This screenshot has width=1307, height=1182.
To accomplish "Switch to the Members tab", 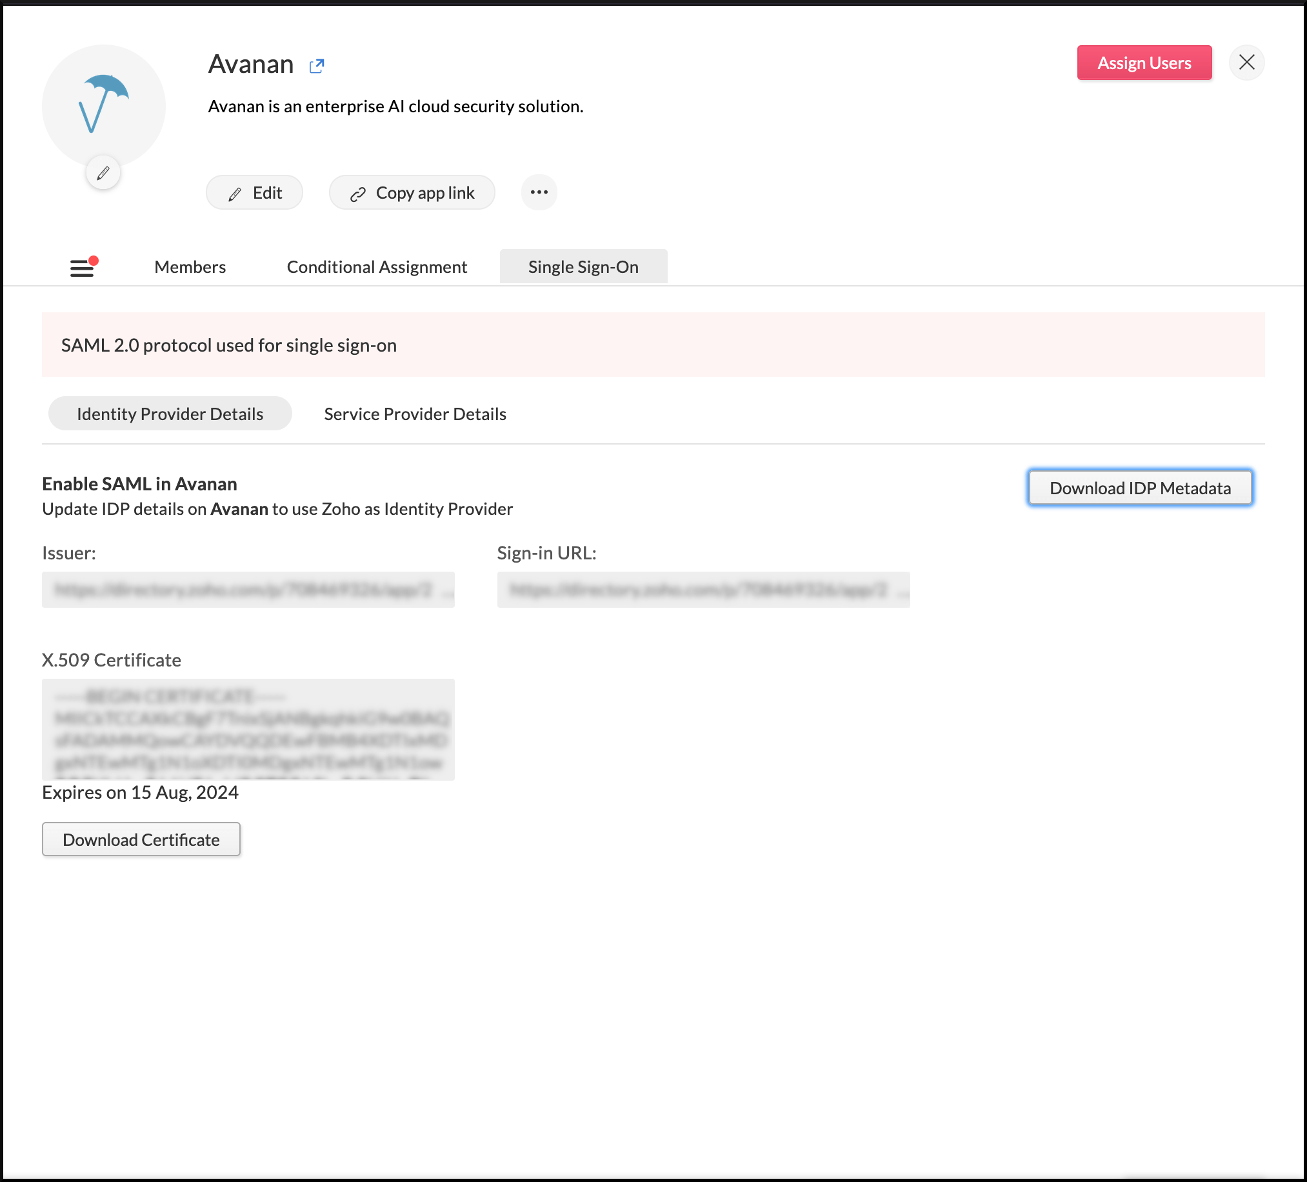I will click(x=190, y=266).
